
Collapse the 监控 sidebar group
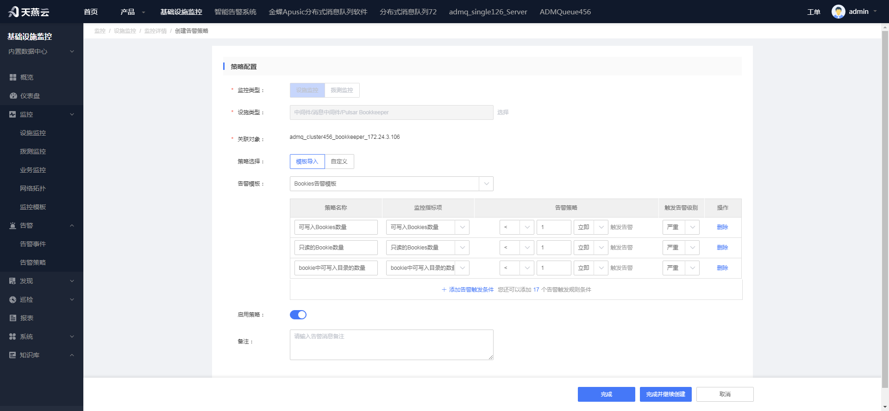[x=72, y=114]
